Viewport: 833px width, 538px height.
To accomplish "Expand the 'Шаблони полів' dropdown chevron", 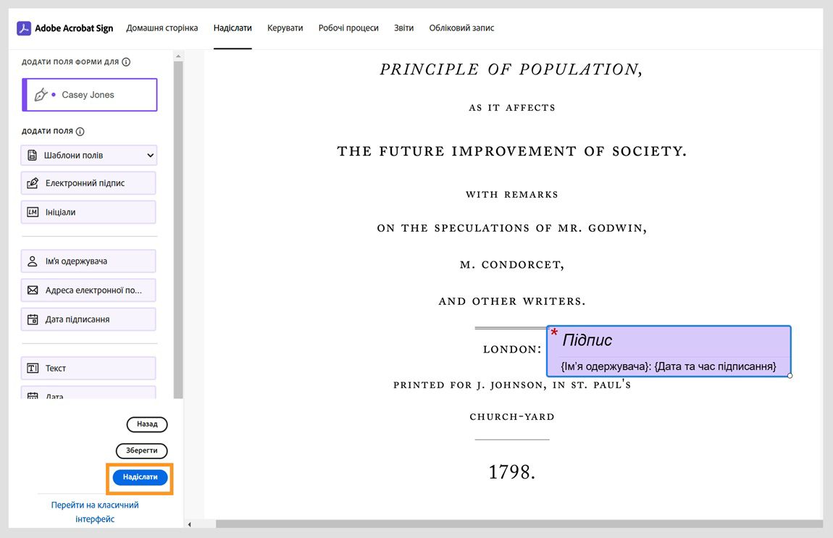I will 151,155.
